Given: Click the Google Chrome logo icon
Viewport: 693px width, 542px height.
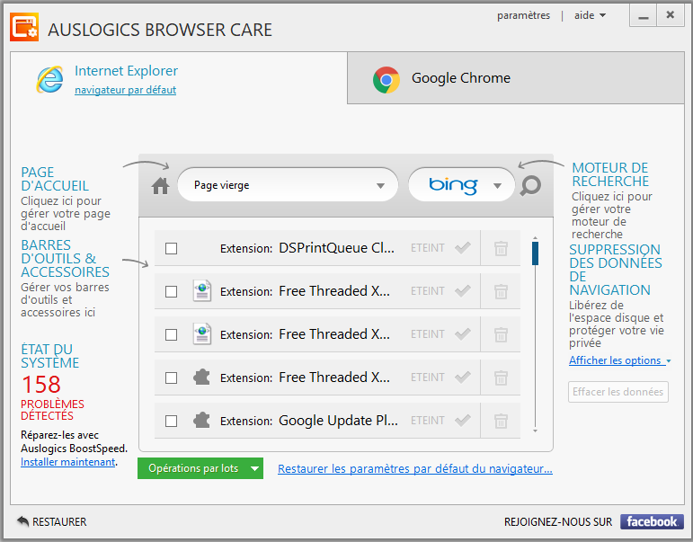Looking at the screenshot, I should (x=386, y=80).
